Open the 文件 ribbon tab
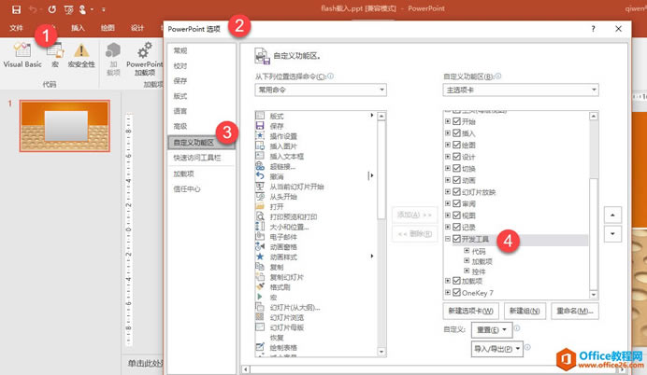 (x=16, y=28)
